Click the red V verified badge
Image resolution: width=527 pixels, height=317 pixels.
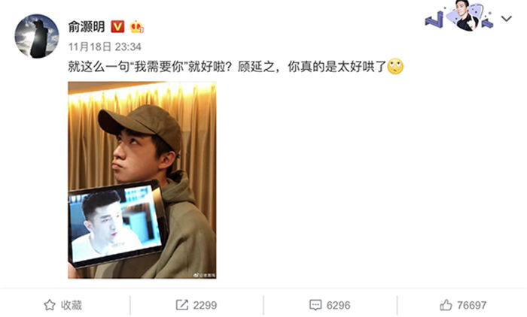click(117, 26)
